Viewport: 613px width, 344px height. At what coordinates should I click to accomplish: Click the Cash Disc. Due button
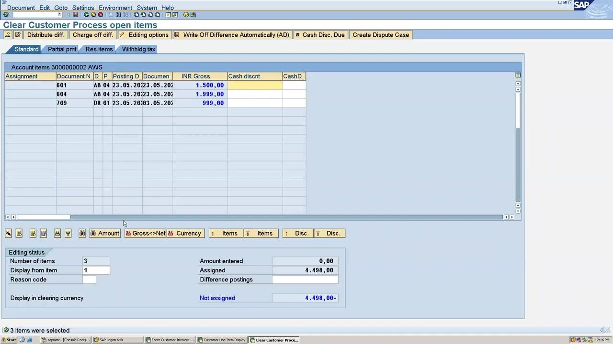320,35
